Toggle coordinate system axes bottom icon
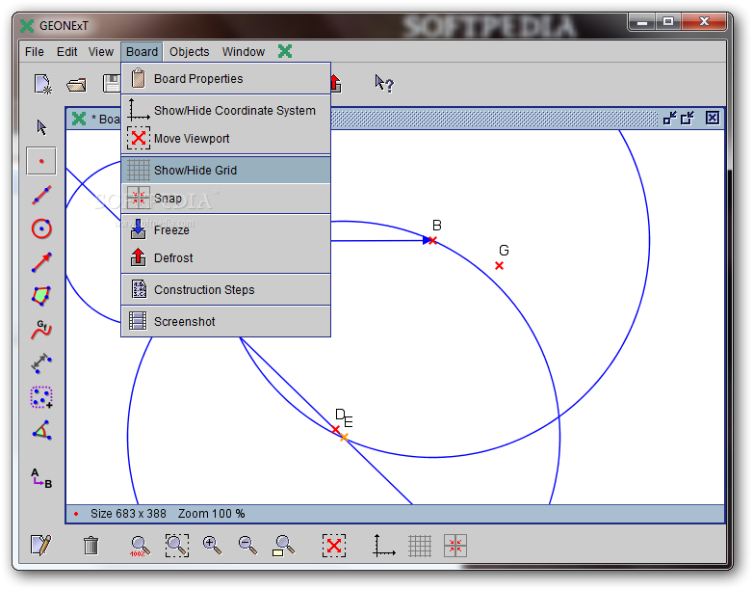This screenshot has height=590, width=753. 383,546
